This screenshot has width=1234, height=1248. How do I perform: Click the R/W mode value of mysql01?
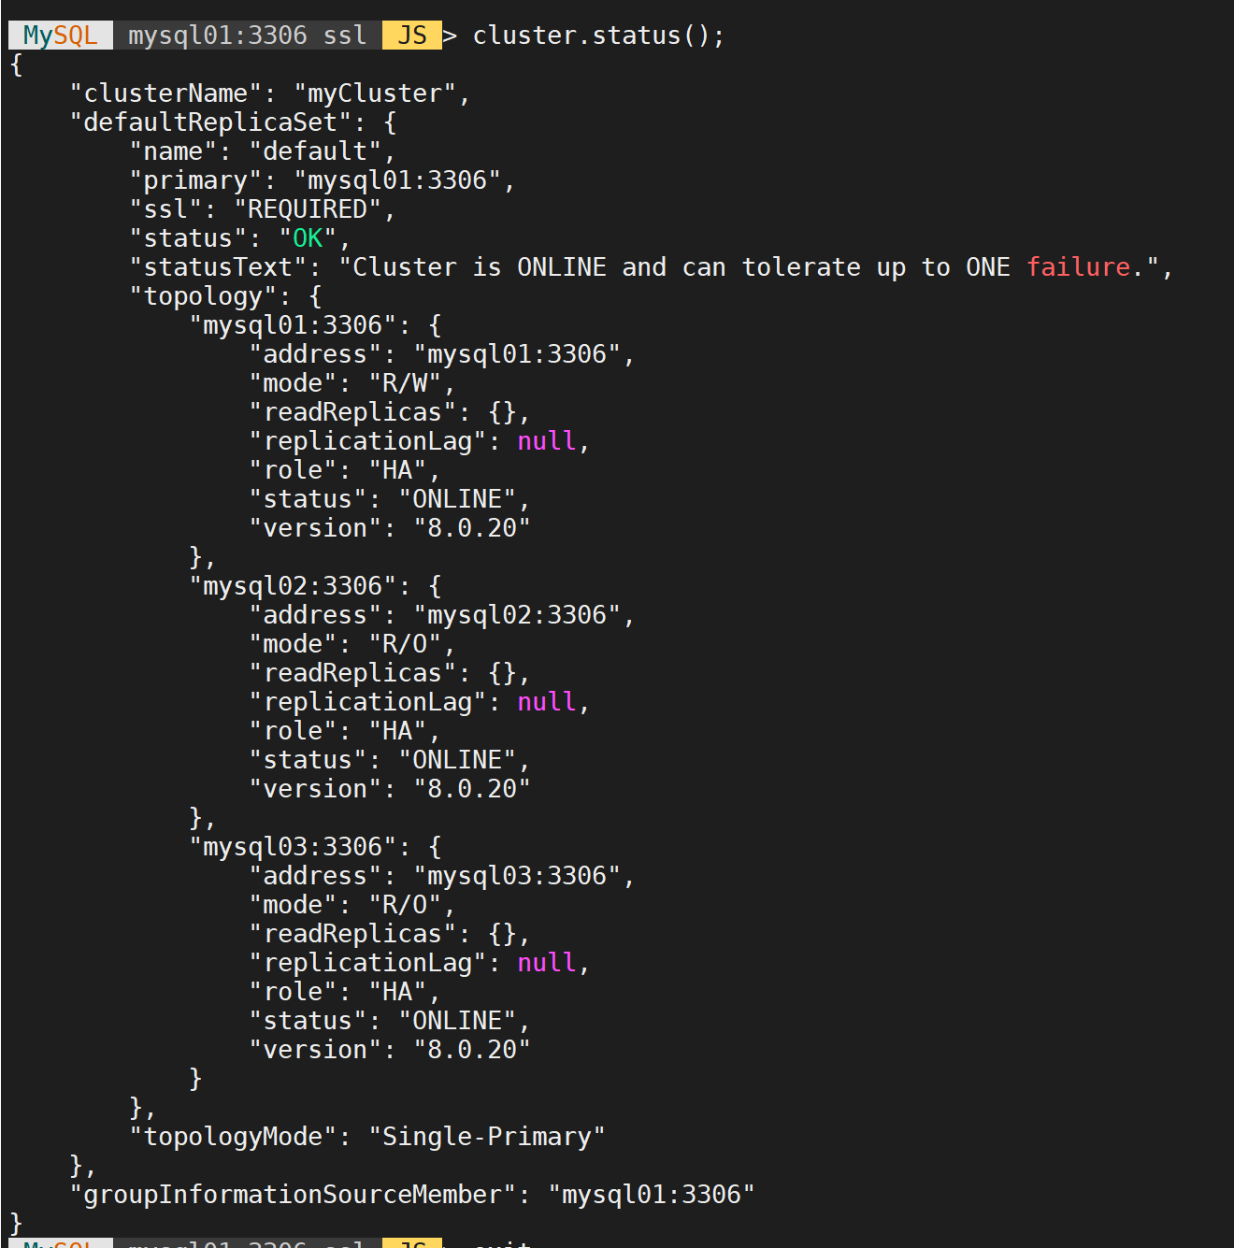pos(405,383)
